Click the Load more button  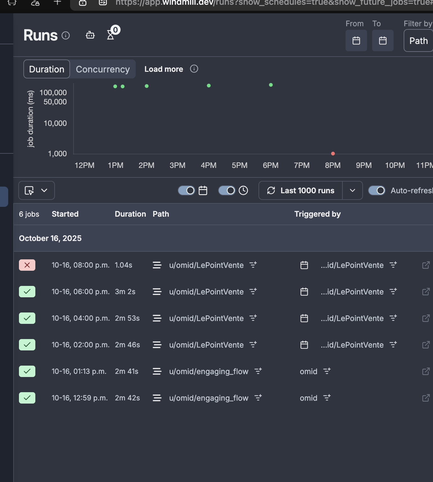click(x=163, y=69)
